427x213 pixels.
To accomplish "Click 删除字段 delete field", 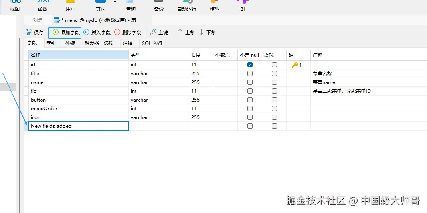I will pos(128,33).
